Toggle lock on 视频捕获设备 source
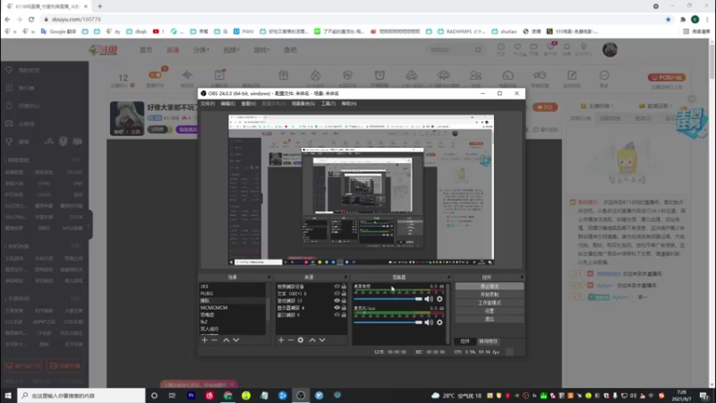 coord(344,287)
